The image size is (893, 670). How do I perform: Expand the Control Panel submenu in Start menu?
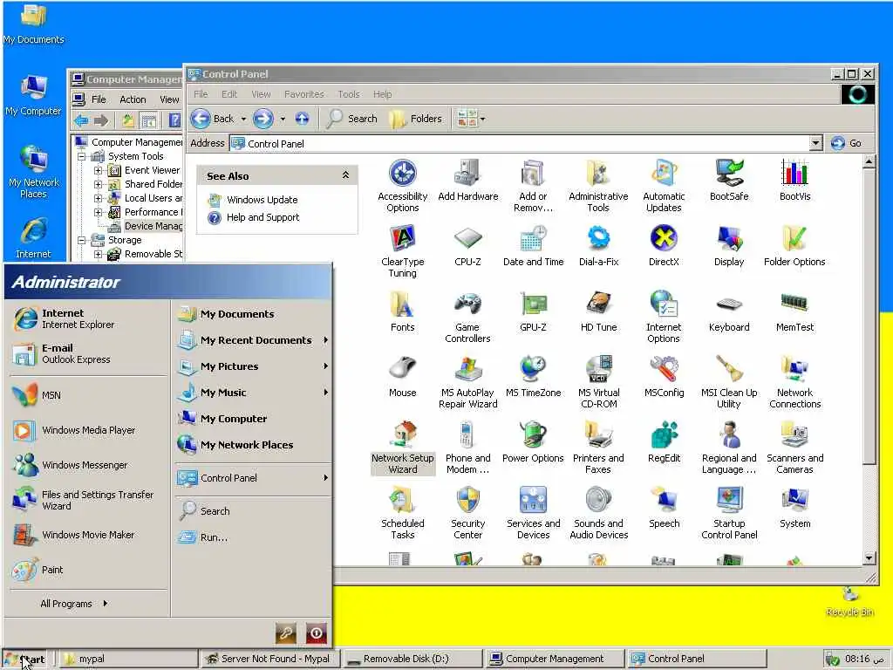pyautogui.click(x=326, y=477)
